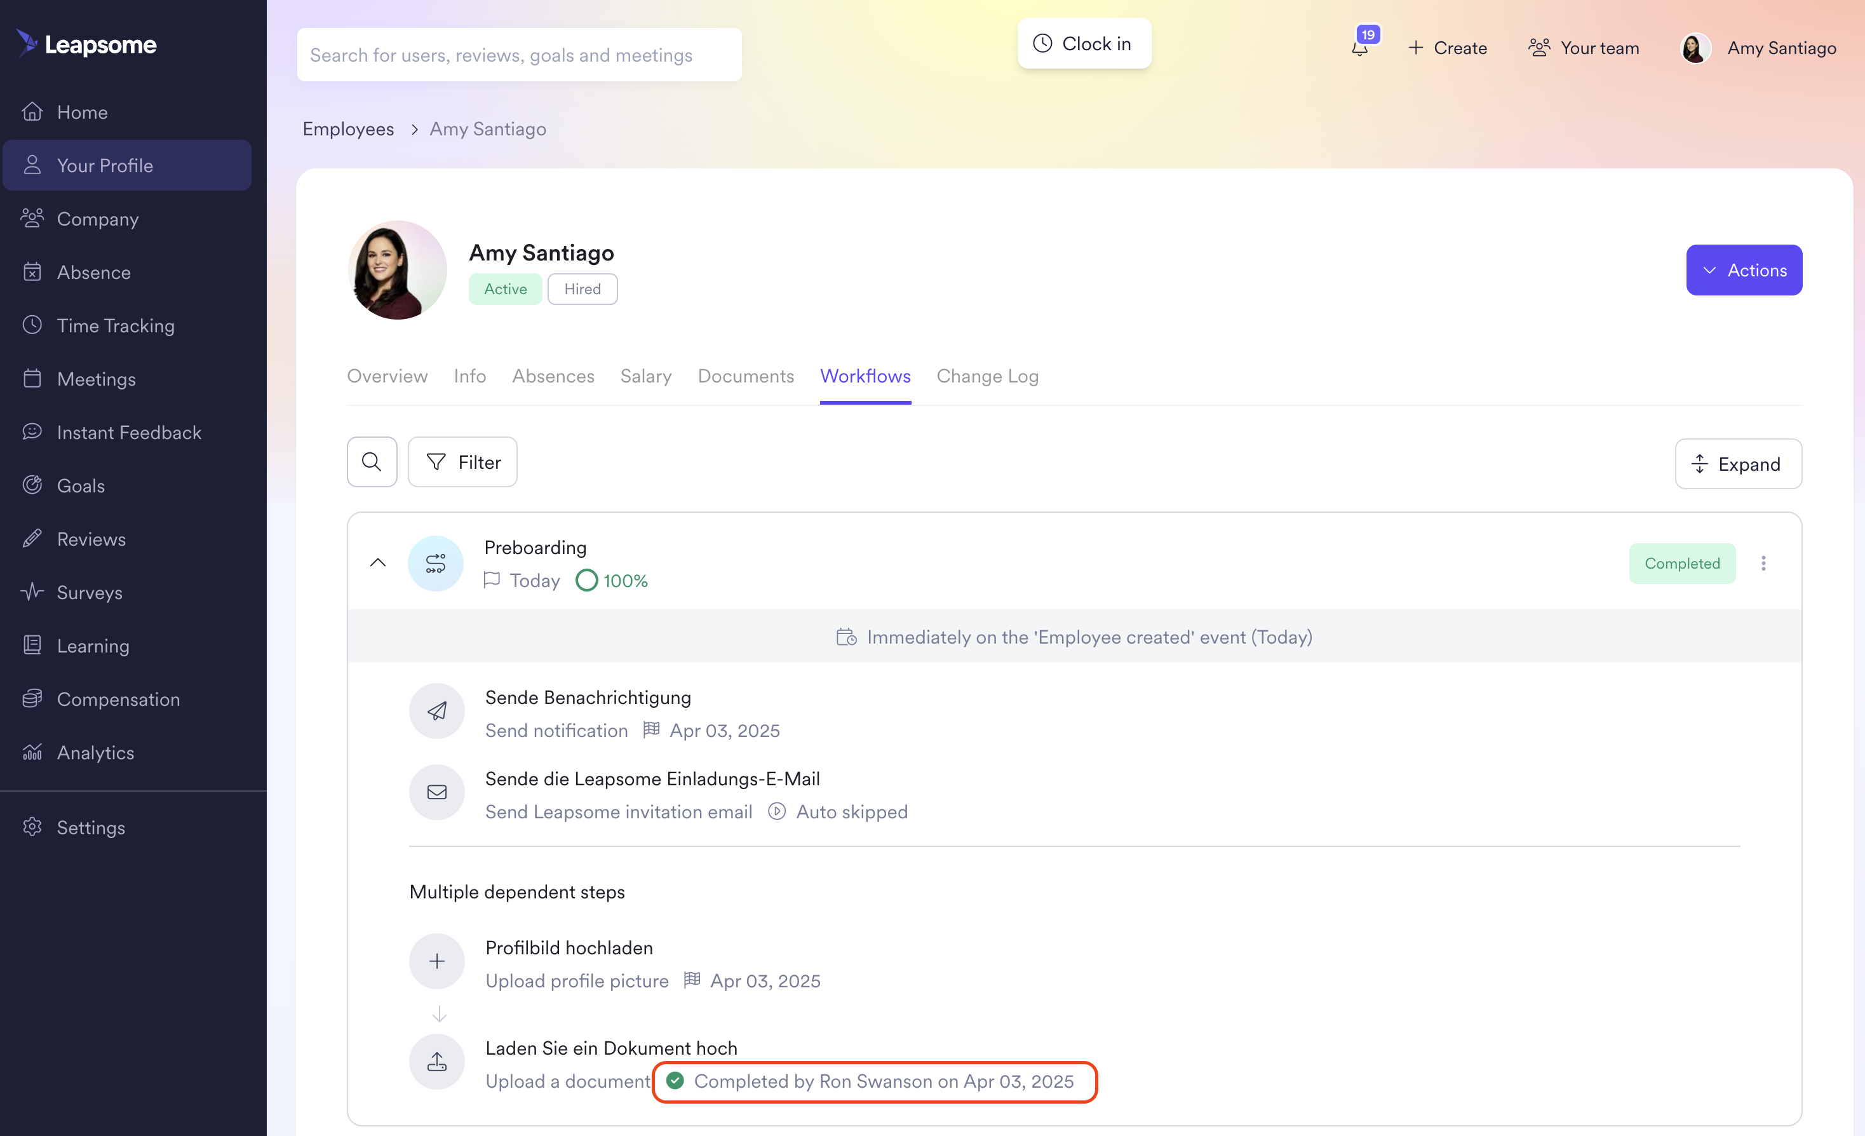
Task: Switch to the Overview tab
Action: [387, 376]
